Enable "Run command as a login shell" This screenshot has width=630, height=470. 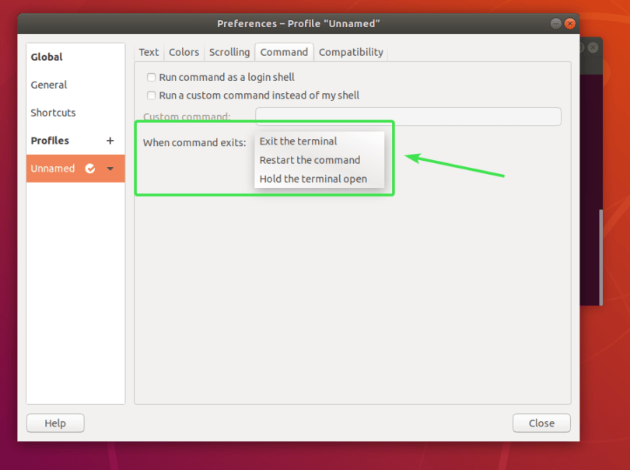point(151,77)
